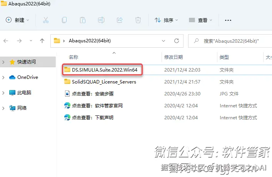Refresh the current folder view

(177, 41)
